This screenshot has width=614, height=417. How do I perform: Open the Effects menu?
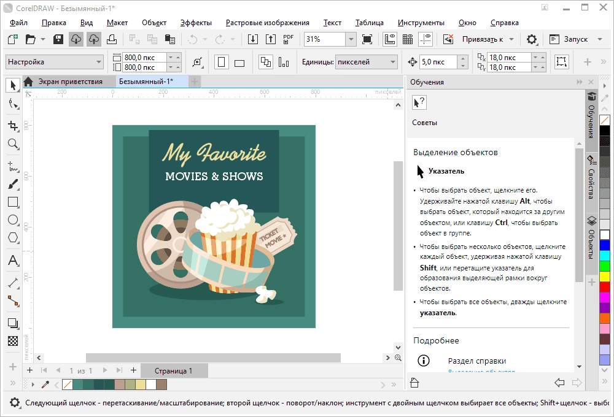tap(196, 23)
